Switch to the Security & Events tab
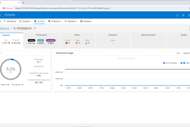The image size is (190, 127). 148,35
